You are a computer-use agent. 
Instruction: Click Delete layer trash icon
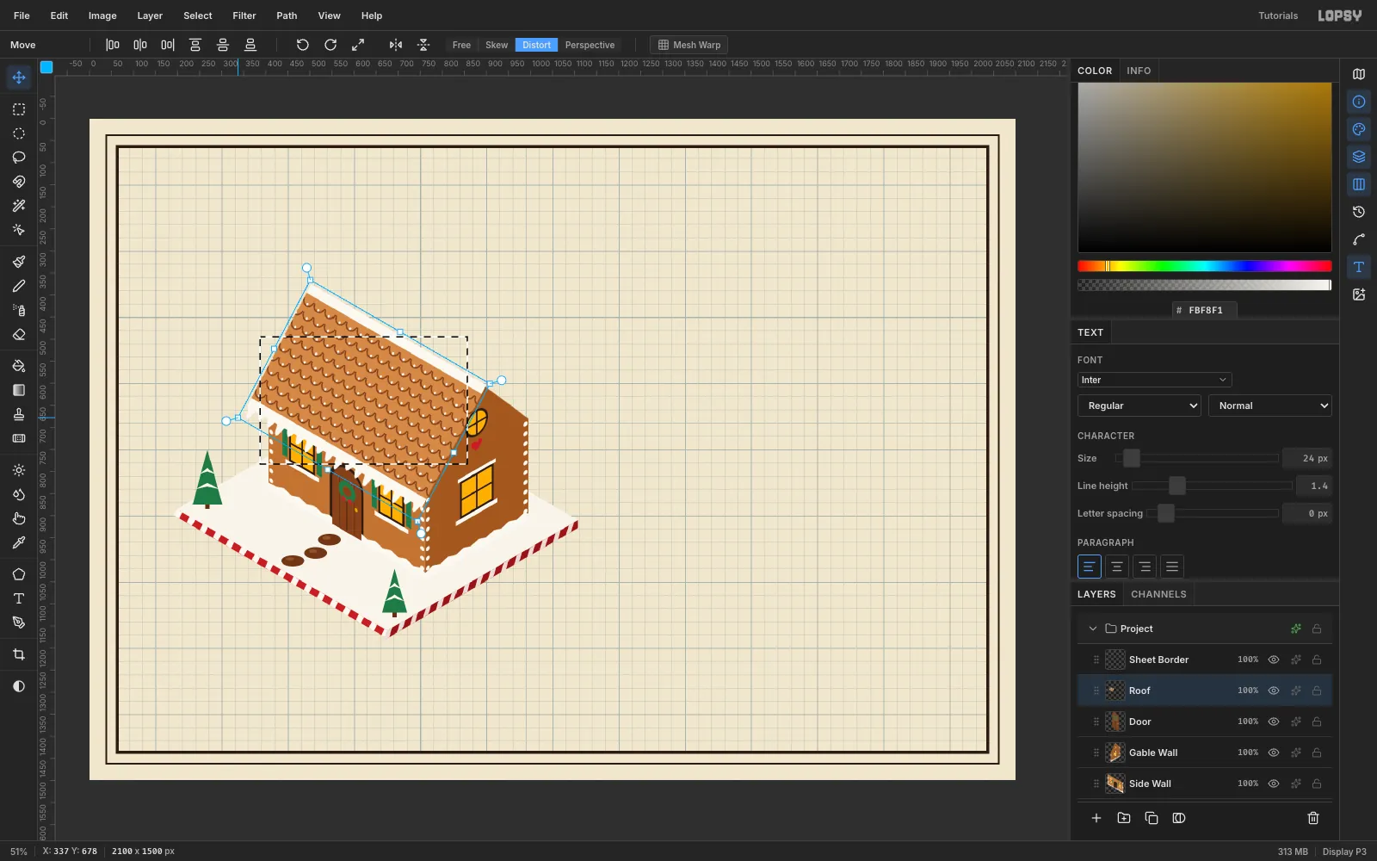[x=1313, y=818]
